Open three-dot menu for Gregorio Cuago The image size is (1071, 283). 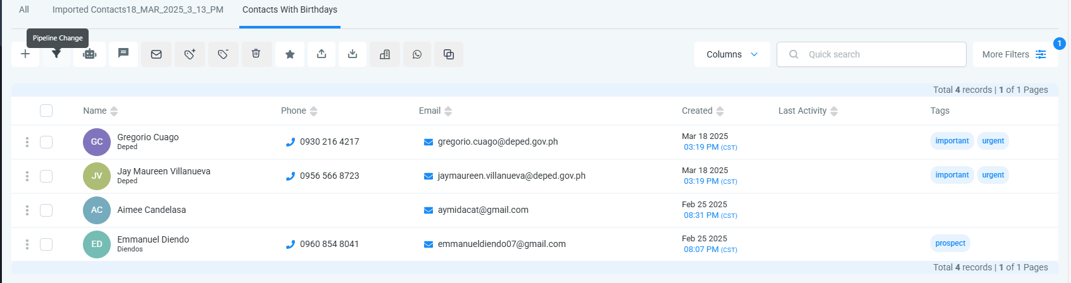(27, 142)
